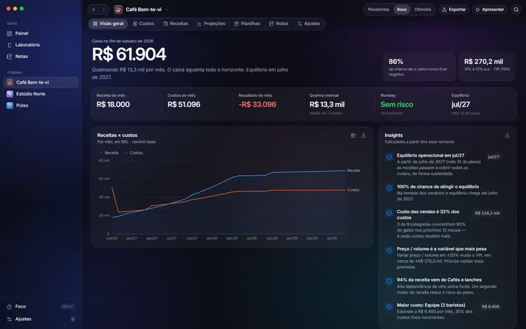Start presentation with Apresentar button
This screenshot has height=329, width=526.
(x=490, y=9)
